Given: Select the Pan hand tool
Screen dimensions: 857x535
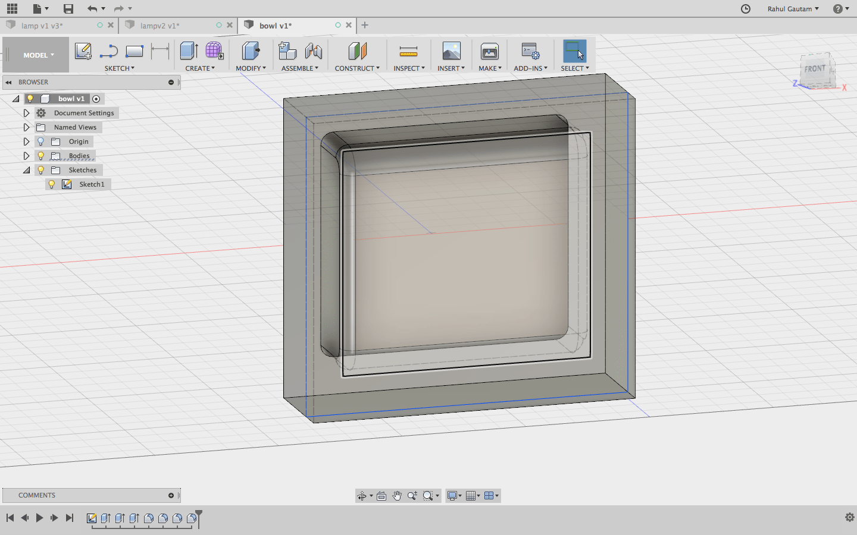Looking at the screenshot, I should (397, 496).
